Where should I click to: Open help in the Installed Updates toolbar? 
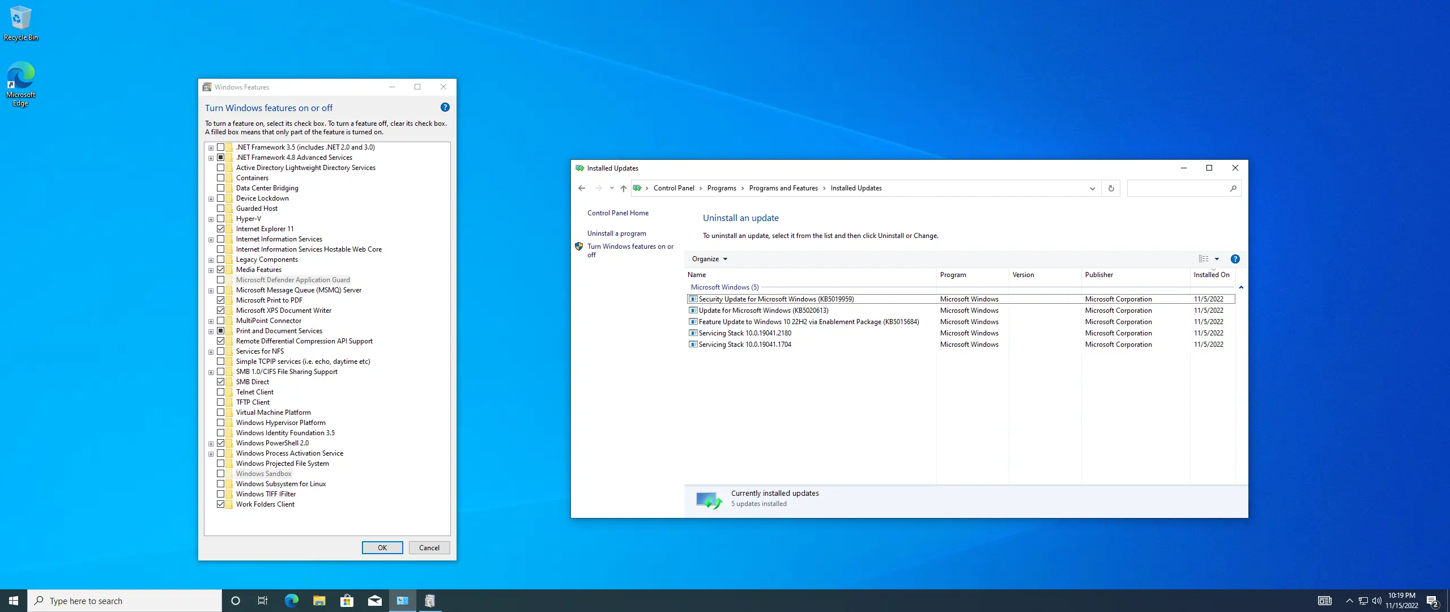coord(1235,259)
